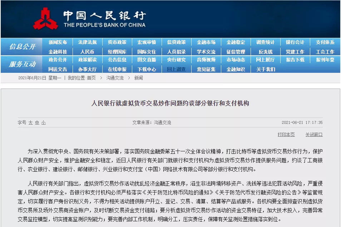Click 首页 in the breadcrumb
341x227 pixels.
click(x=91, y=78)
